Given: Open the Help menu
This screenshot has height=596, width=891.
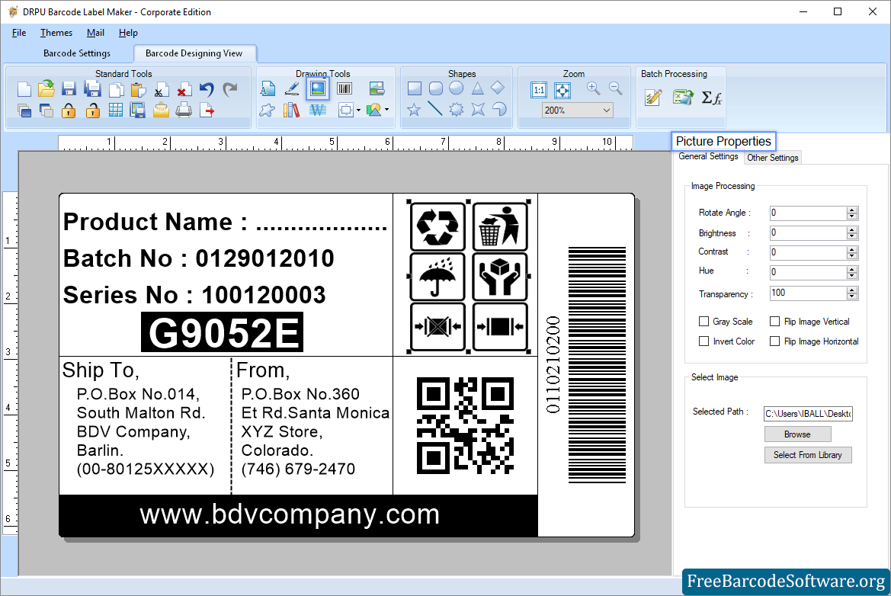Looking at the screenshot, I should tap(128, 33).
